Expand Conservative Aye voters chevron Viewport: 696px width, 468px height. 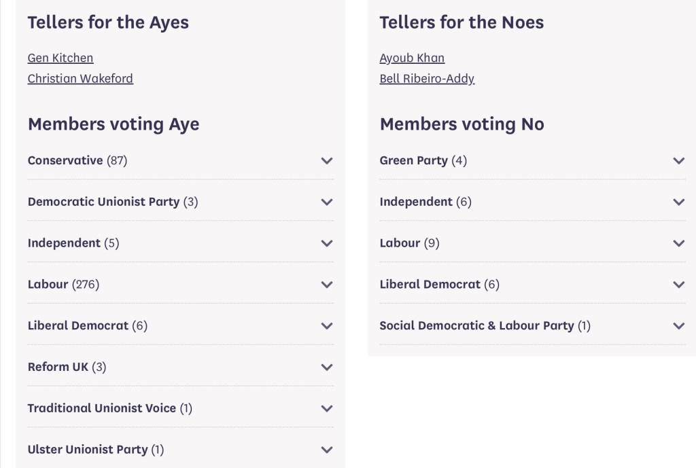(x=327, y=161)
